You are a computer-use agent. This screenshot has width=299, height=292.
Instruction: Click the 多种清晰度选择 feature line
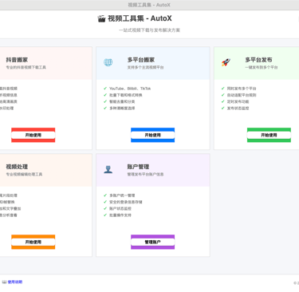pyautogui.click(x=122, y=109)
